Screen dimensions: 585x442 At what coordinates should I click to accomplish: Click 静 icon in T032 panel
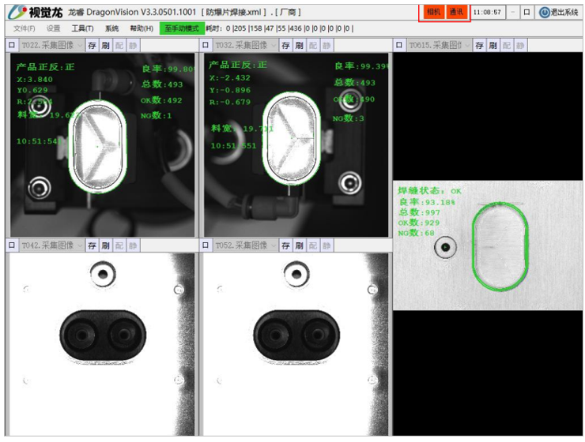(x=326, y=46)
